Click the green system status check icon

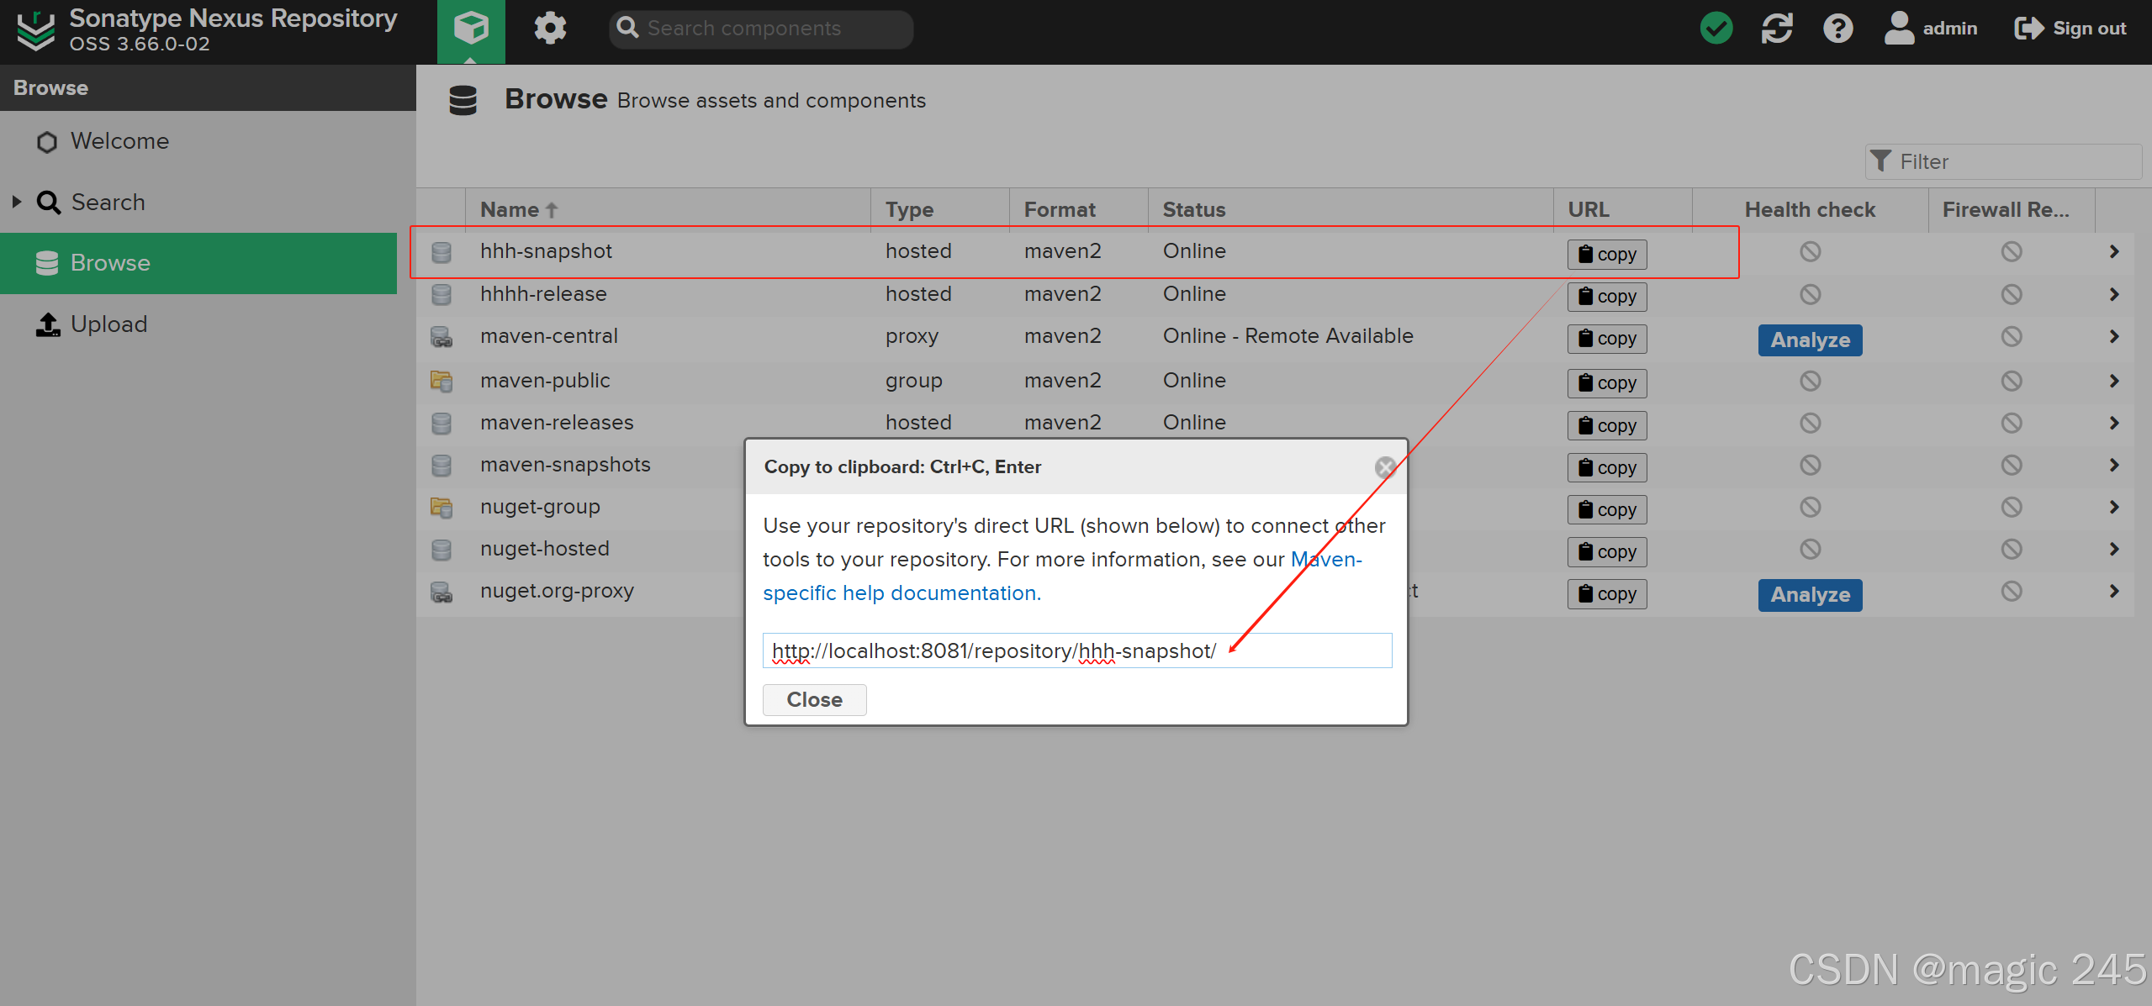[1716, 29]
